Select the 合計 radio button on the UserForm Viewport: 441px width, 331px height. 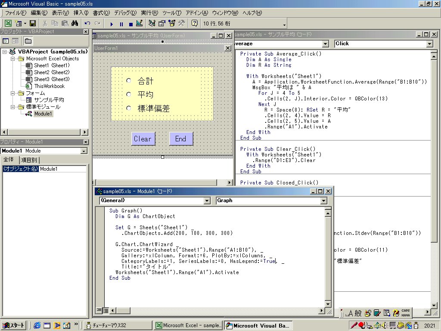128,81
